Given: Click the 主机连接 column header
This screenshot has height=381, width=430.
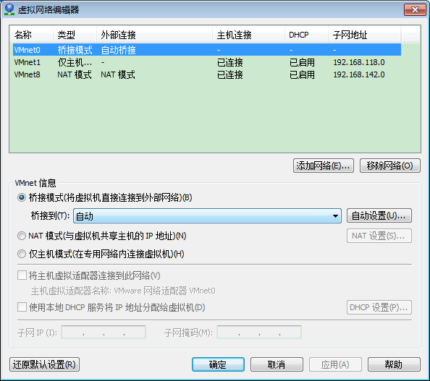Looking at the screenshot, I should [248, 35].
